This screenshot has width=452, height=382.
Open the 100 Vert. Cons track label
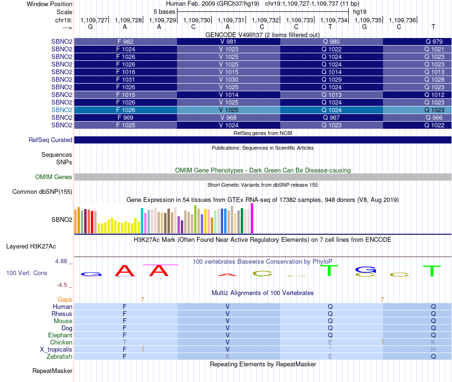(27, 273)
